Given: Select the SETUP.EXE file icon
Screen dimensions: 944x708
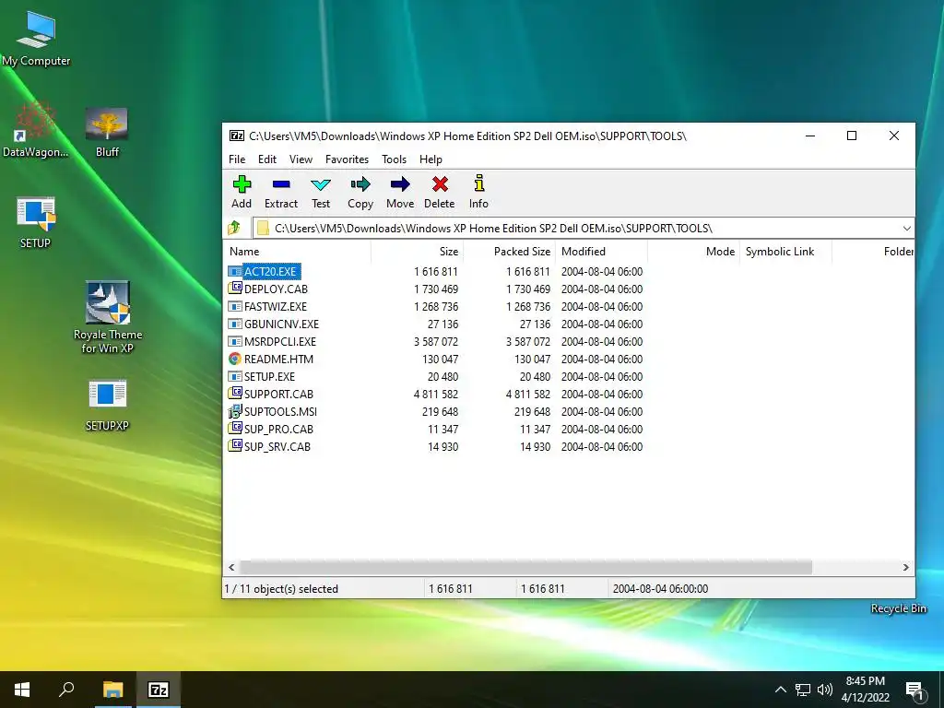Looking at the screenshot, I should tap(235, 376).
